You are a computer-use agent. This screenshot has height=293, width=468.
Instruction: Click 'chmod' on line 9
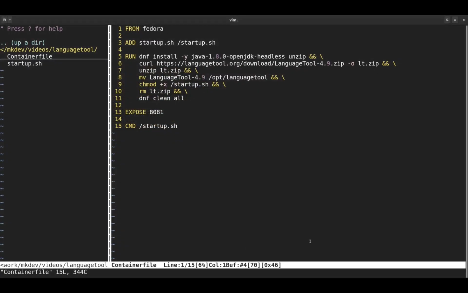pos(148,84)
